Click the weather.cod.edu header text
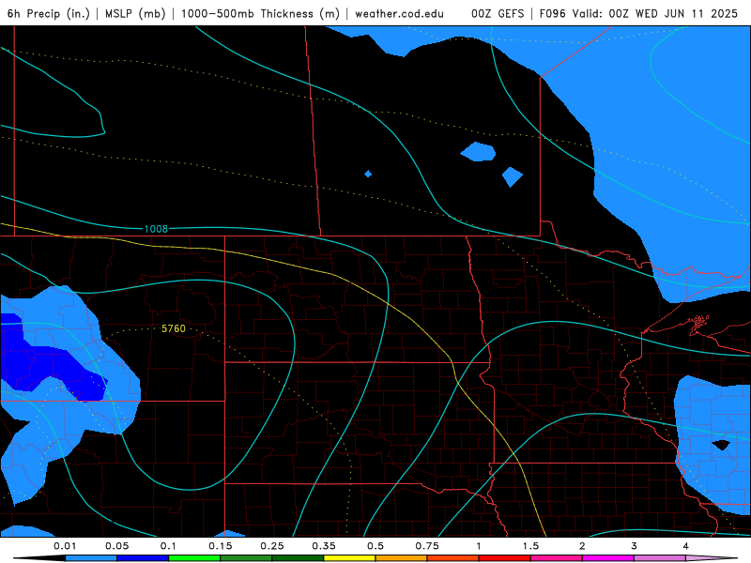 tap(399, 13)
